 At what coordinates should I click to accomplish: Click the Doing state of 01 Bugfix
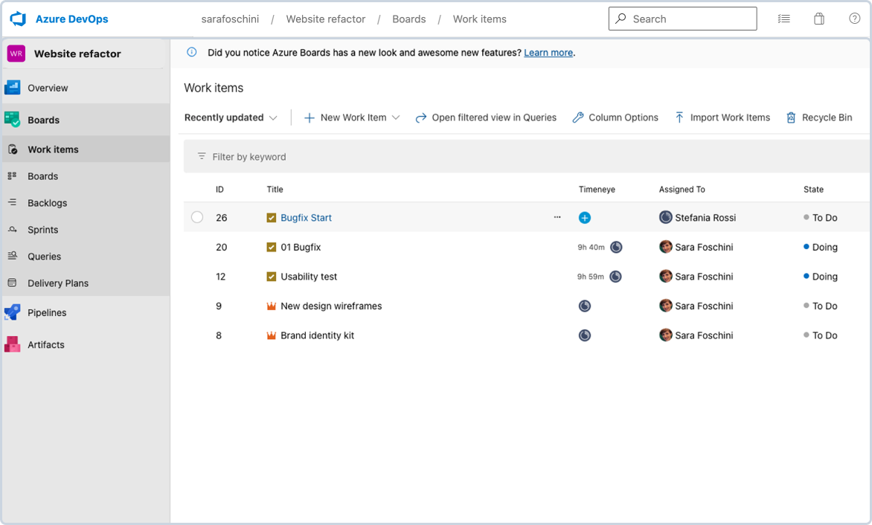tap(820, 247)
